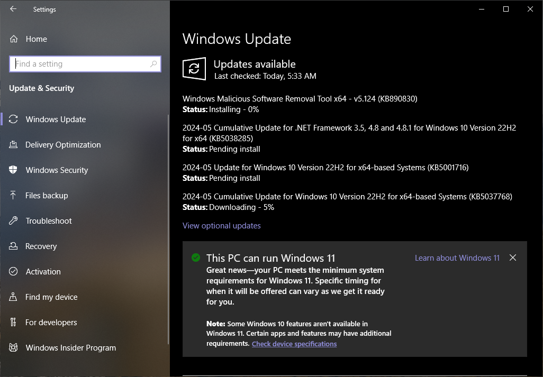Open Learn about Windows 11 link
Viewport: 543px width, 377px height.
point(457,258)
